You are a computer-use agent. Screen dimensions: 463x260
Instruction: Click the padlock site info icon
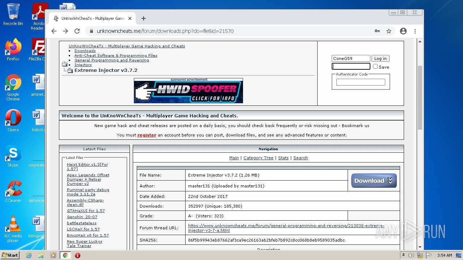(91, 31)
